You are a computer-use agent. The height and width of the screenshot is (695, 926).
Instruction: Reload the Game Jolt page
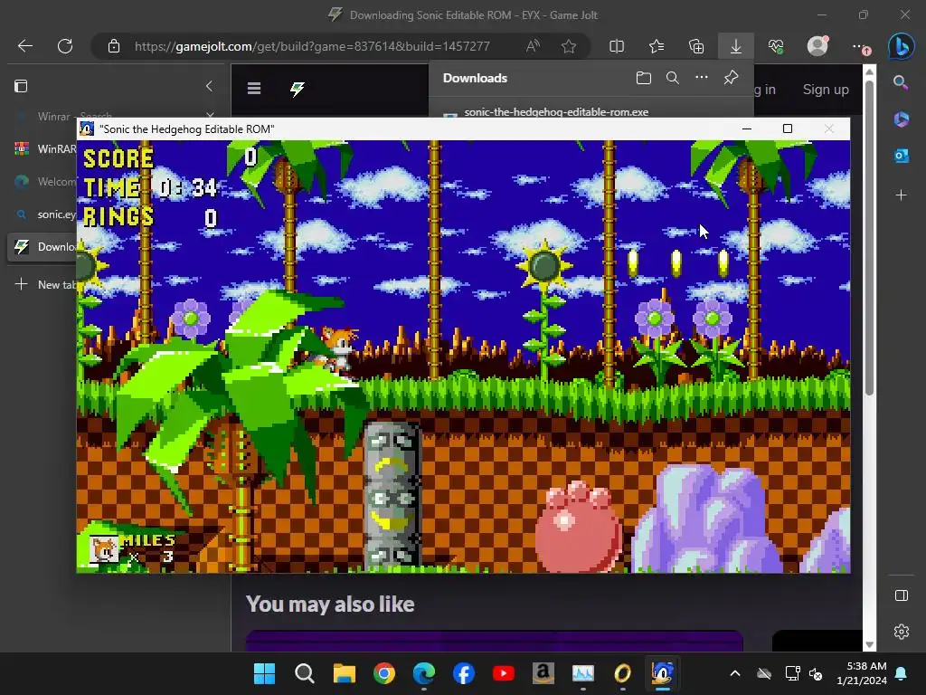tap(65, 46)
